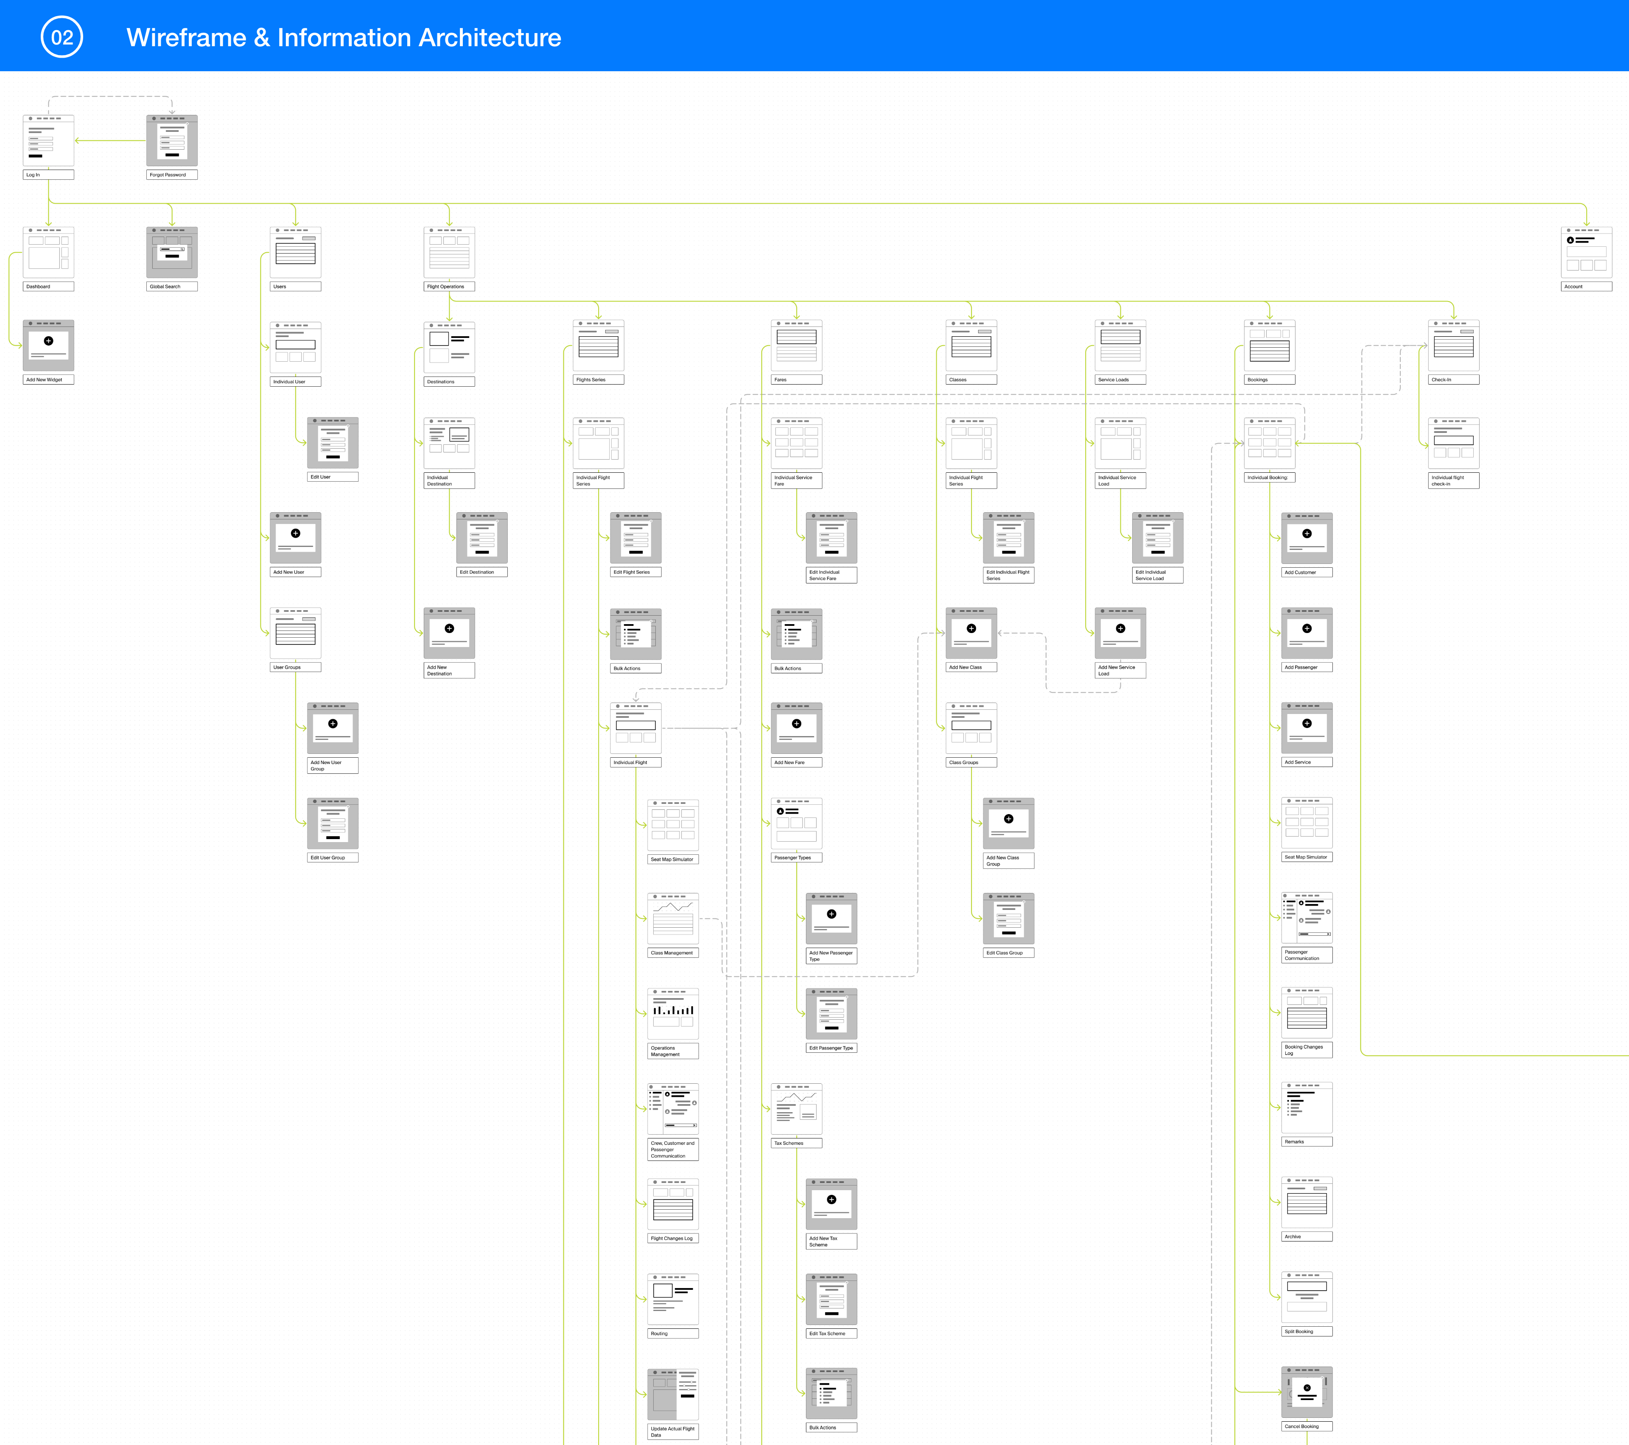Viewport: 1629px width, 1445px height.
Task: Click the Account label box
Action: point(1586,287)
